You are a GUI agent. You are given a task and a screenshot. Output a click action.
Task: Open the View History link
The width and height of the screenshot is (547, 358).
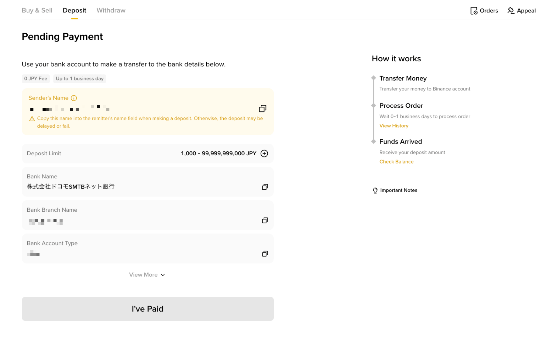click(x=394, y=126)
